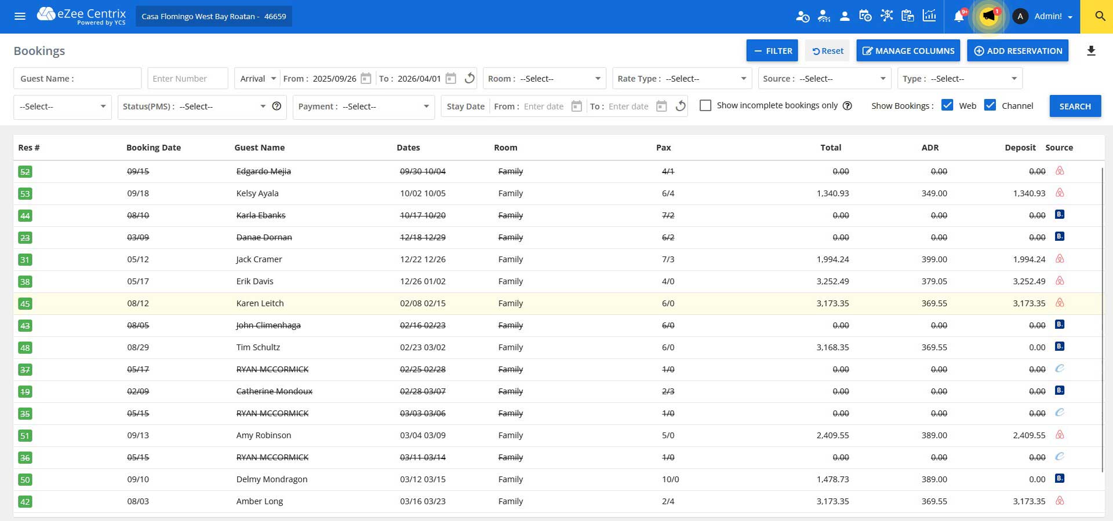
Task: Open the reports chart icon in header
Action: (929, 16)
